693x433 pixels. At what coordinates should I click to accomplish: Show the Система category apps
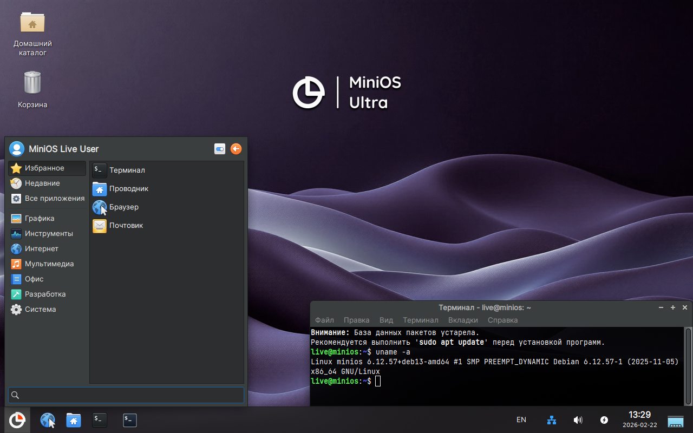click(x=40, y=309)
